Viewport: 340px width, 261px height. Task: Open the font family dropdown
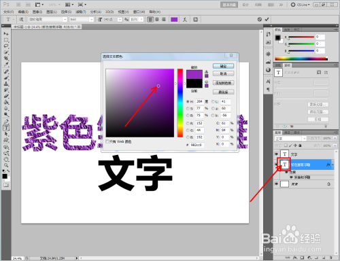[x=65, y=20]
